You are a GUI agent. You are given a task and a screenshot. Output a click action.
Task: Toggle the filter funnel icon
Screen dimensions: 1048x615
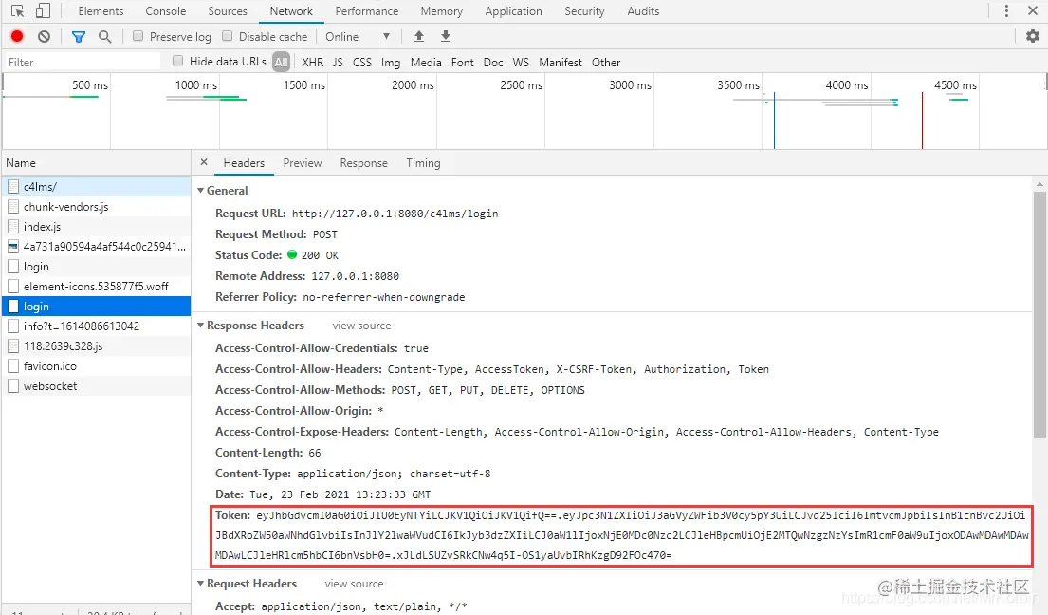[x=78, y=37]
